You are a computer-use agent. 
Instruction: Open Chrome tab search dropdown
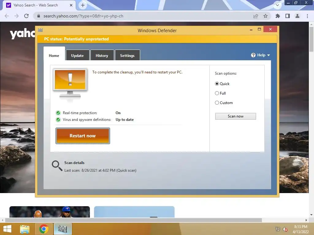pos(278,5)
